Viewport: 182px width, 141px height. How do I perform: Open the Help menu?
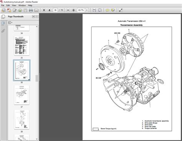[x=30, y=5]
